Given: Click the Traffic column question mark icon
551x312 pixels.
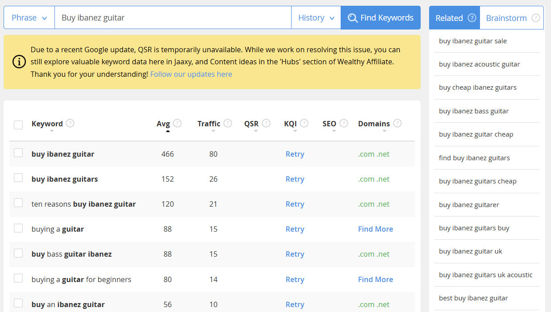Looking at the screenshot, I should (228, 123).
